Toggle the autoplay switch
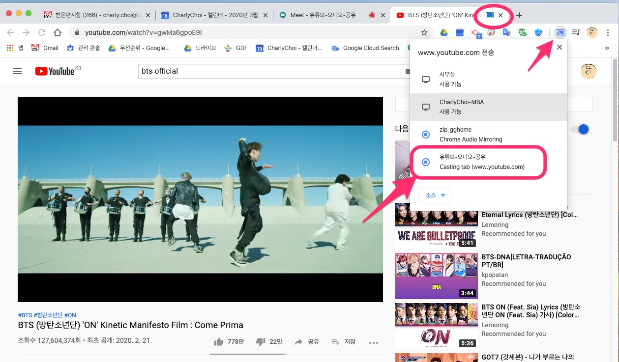The height and width of the screenshot is (362, 619). [x=580, y=129]
